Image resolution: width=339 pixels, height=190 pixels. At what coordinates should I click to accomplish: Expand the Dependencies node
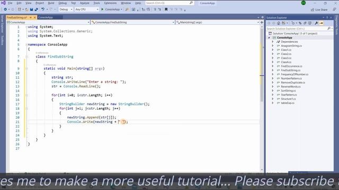coord(273,42)
